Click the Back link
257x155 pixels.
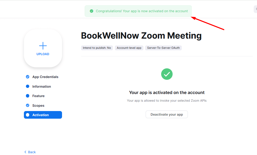[x=30, y=152]
